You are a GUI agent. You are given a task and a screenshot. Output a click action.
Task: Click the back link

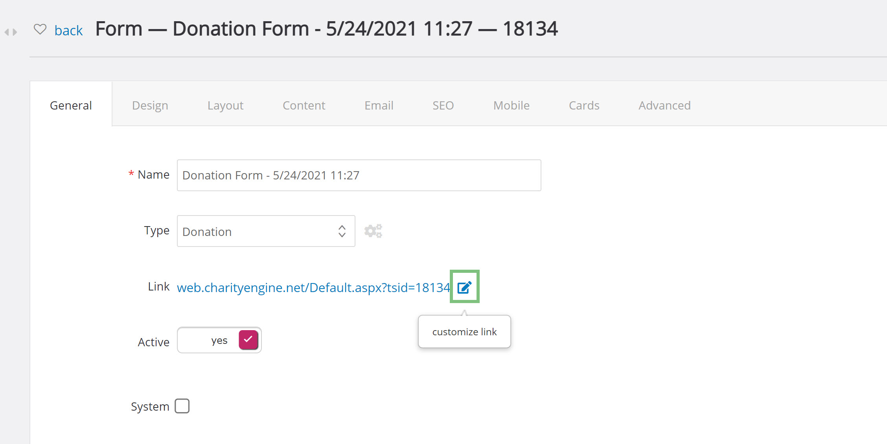[x=68, y=30]
